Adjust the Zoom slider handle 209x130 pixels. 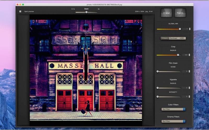click(86, 12)
